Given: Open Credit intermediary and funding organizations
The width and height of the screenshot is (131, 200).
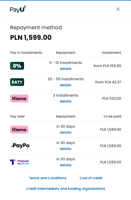Looking at the screenshot, I should (66, 189).
